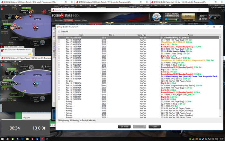225x141 pixels.
Task: Open the Stats tab in top-left table
Action: (x=16, y=47)
